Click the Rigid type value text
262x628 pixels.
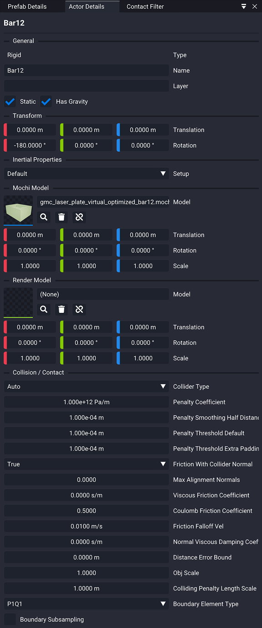click(14, 55)
